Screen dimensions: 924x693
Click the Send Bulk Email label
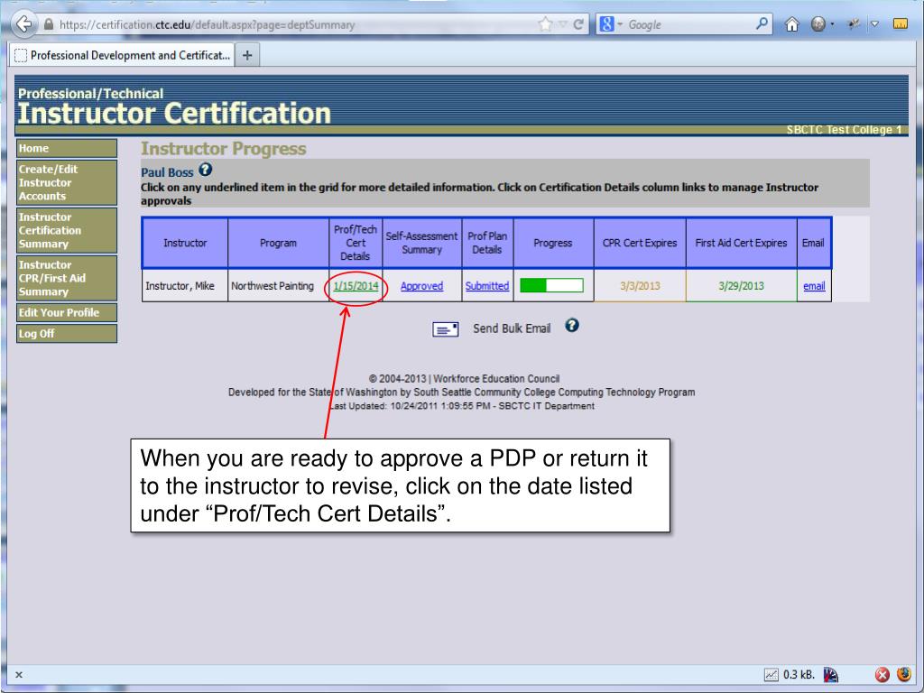point(513,328)
